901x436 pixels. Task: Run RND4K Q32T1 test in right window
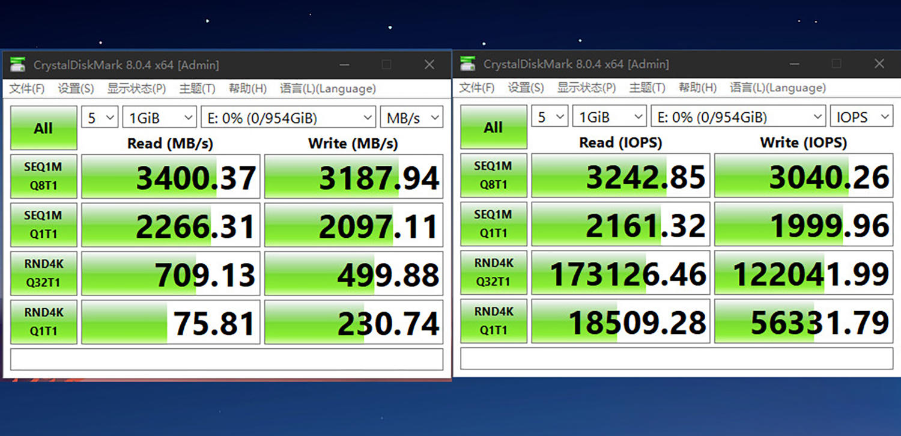[x=493, y=273]
